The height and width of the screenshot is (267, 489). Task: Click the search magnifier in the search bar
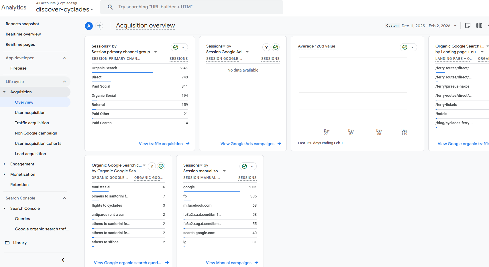pyautogui.click(x=110, y=7)
